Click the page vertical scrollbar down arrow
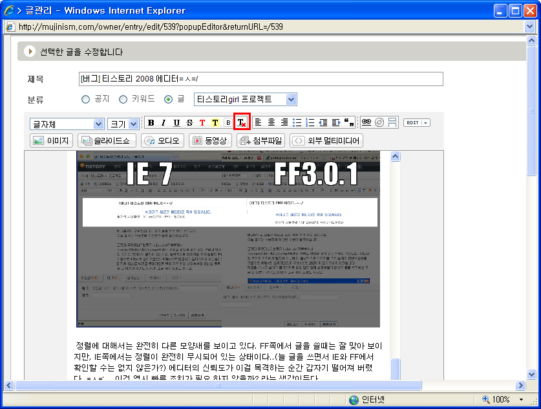The height and width of the screenshot is (409, 541). (531, 374)
